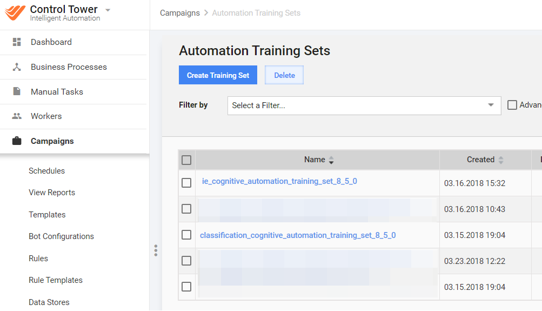Click the sidebar resize handle dots

coord(156,250)
